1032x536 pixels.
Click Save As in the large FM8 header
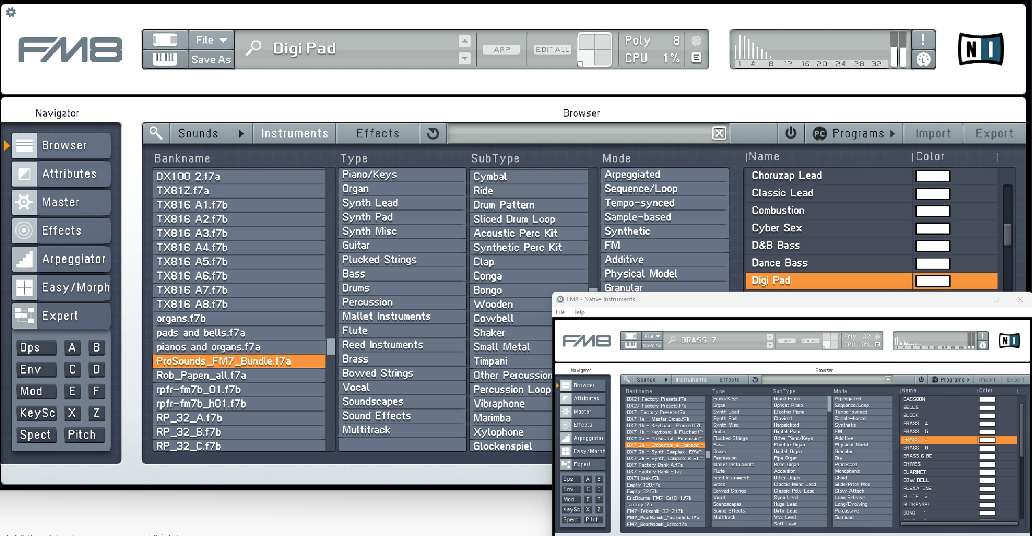211,60
